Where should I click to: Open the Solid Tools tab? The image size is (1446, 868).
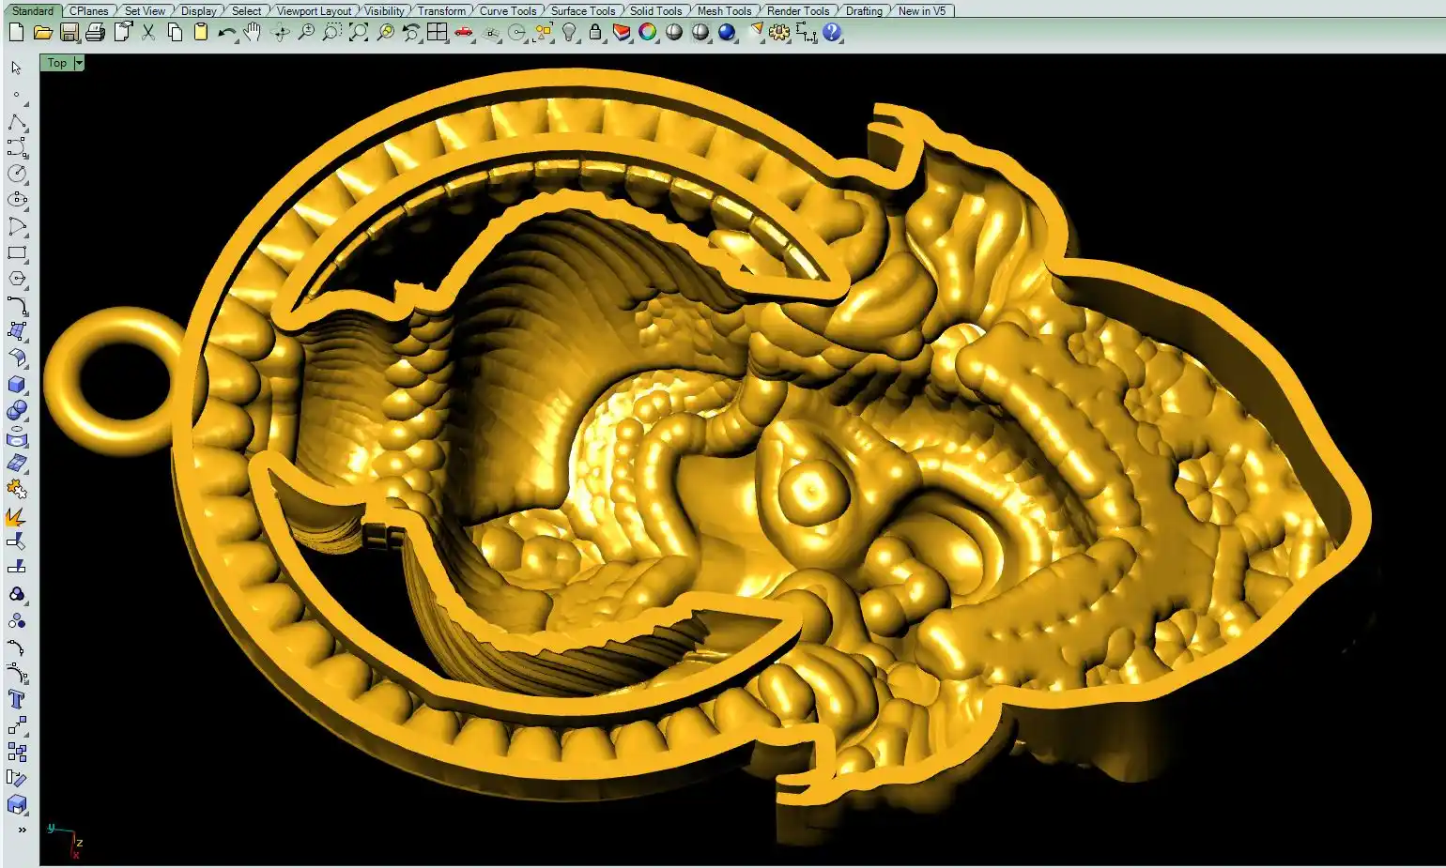(x=655, y=11)
